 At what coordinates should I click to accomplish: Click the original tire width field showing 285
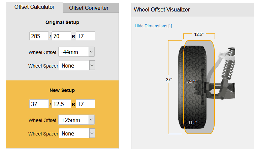tap(39, 36)
